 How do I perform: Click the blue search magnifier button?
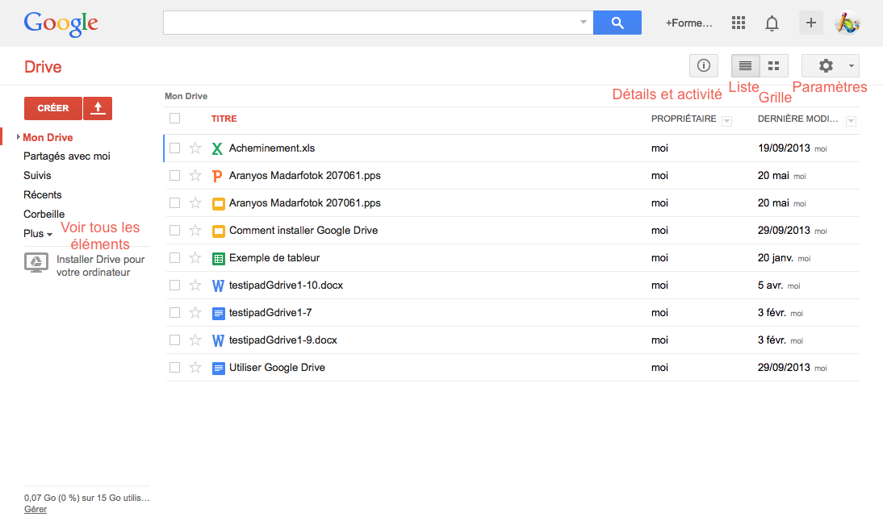click(617, 23)
